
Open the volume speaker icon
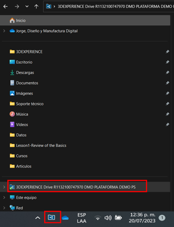[108, 218]
